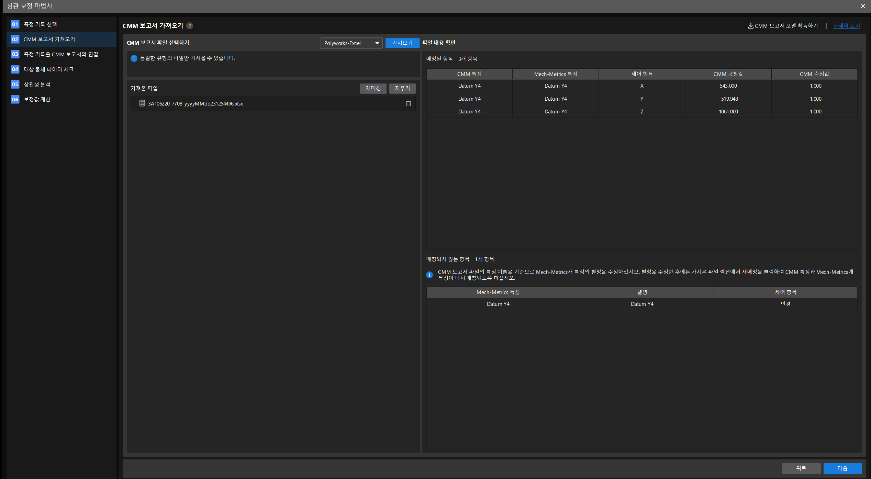
Task: Click the 매칭되지 않는 항목 label
Action: [448, 259]
